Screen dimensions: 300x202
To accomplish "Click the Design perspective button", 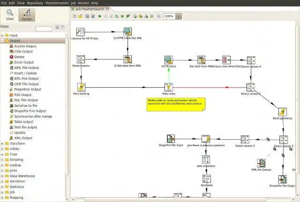I will (x=27, y=15).
